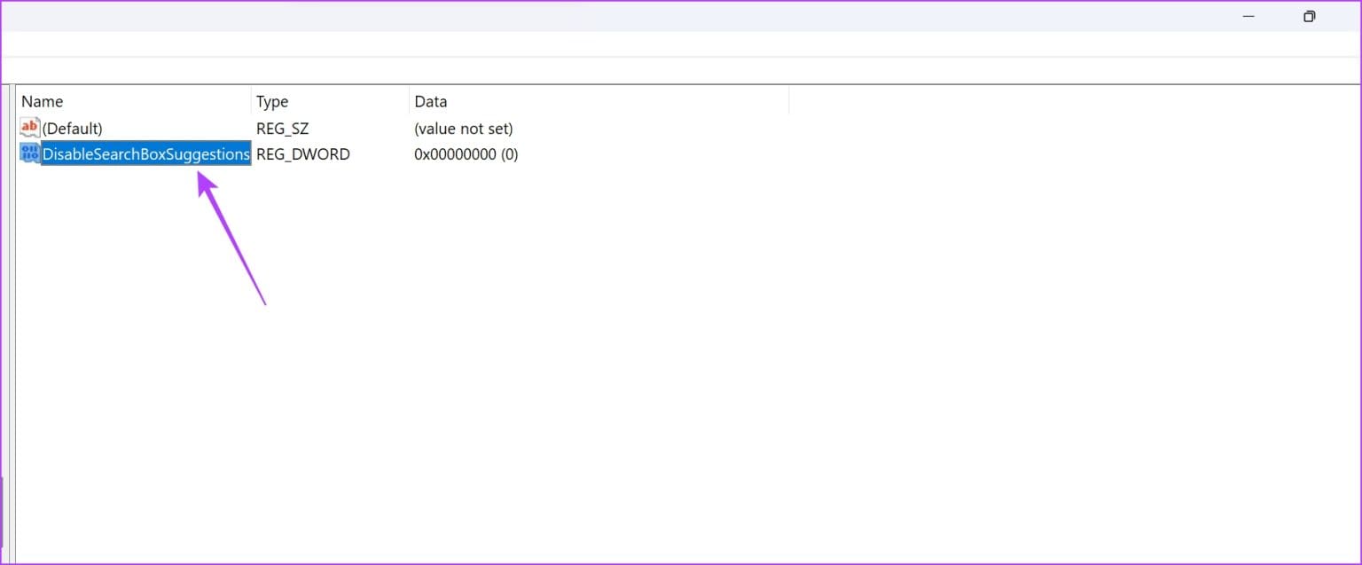The width and height of the screenshot is (1362, 565).
Task: Click the blue-highlighted value's type icon
Action: point(29,153)
